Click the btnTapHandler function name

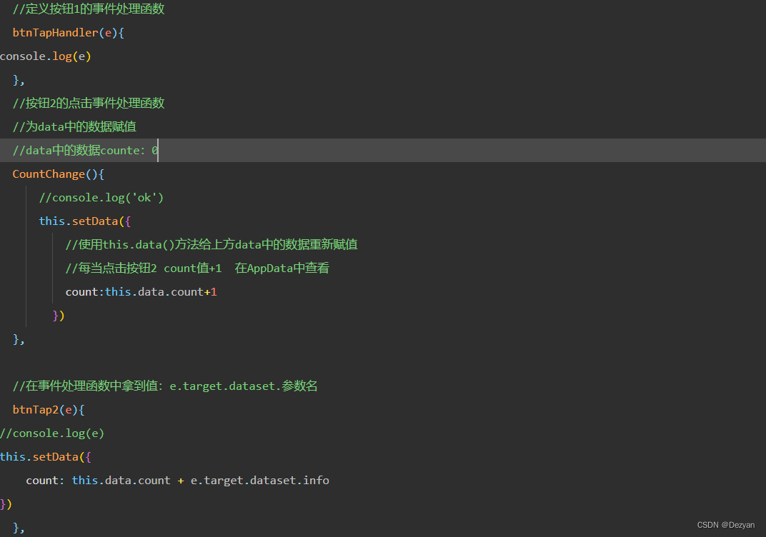(55, 33)
